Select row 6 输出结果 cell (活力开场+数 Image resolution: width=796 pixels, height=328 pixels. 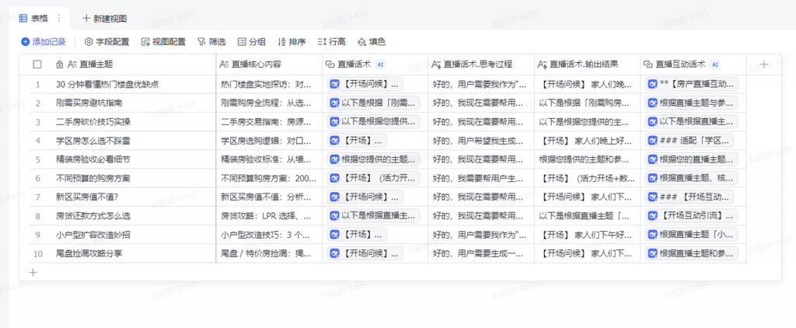(587, 178)
